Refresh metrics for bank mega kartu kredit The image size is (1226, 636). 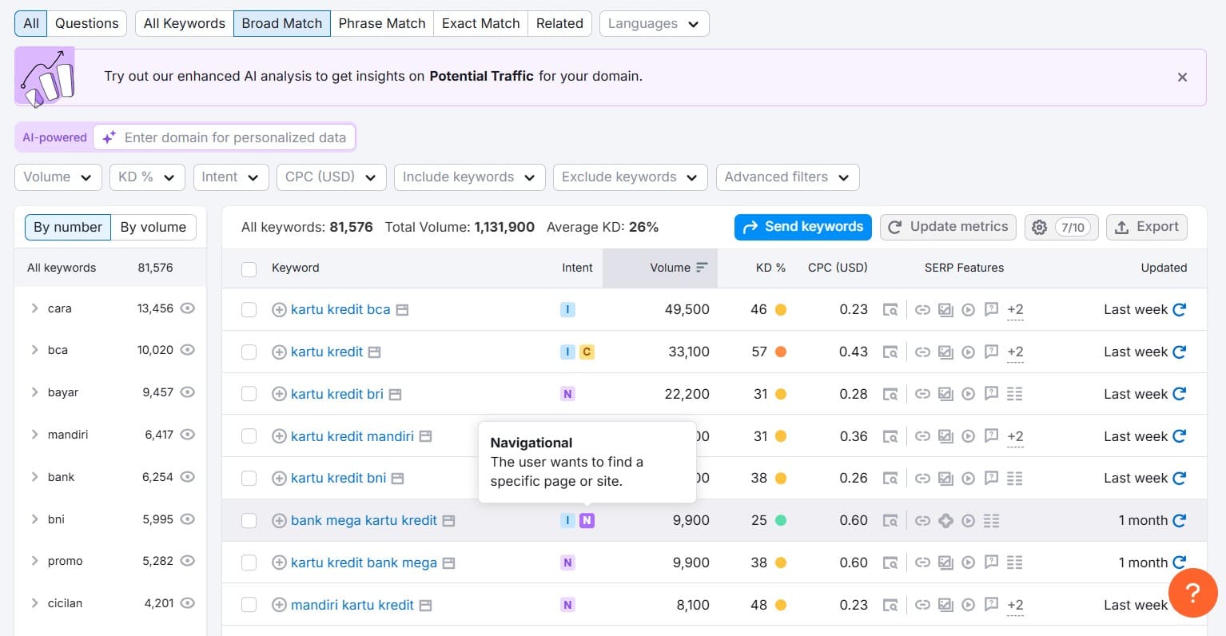pos(1179,520)
